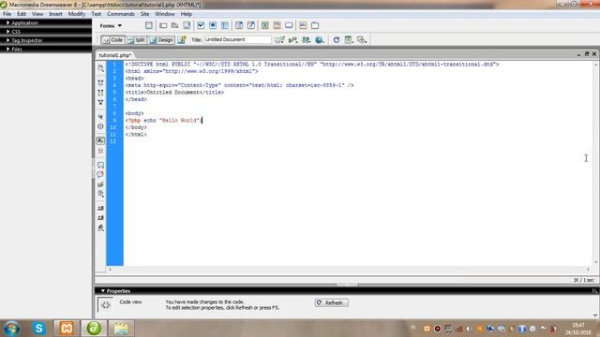Insert a List/Menu form element
Viewport: 600px width, 337px height.
[x=239, y=25]
